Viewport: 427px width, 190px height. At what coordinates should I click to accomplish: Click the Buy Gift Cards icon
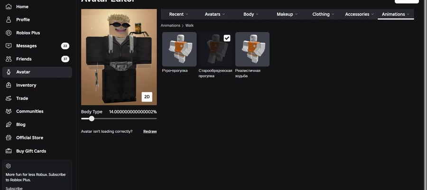pyautogui.click(x=9, y=151)
